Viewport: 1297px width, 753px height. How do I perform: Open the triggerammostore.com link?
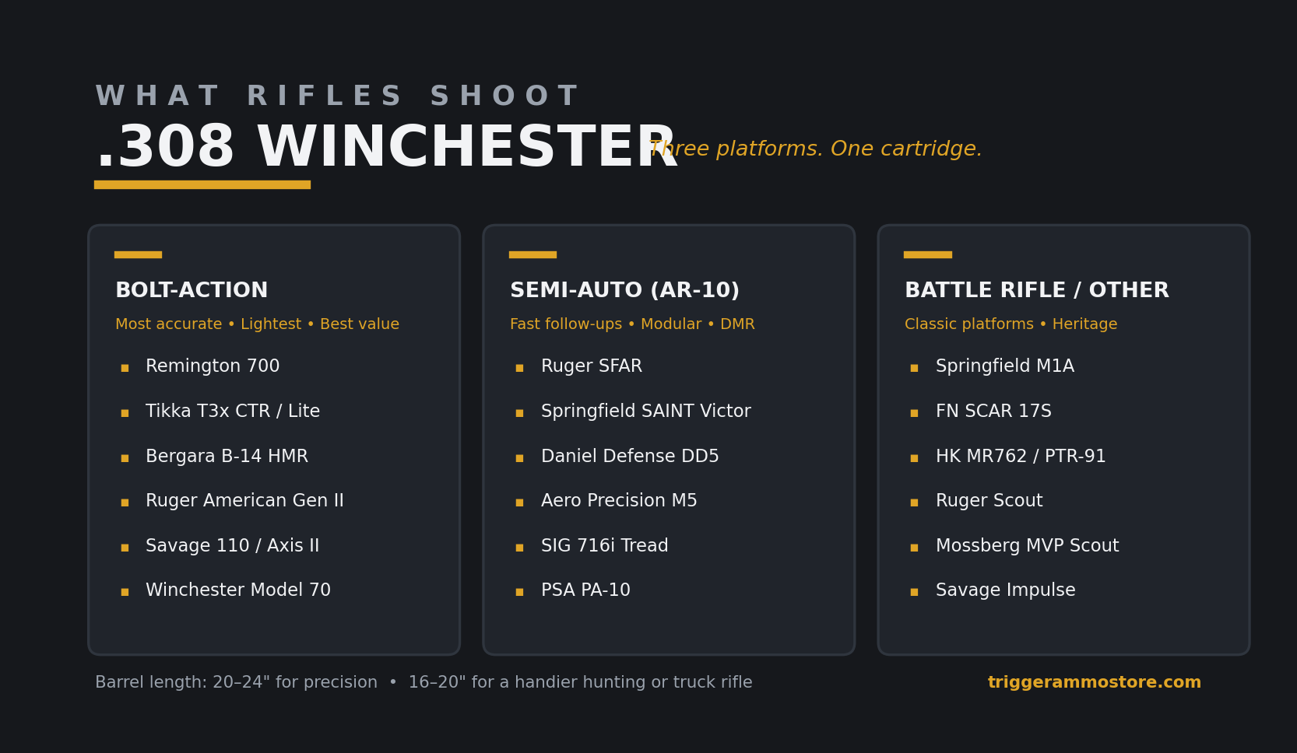(x=1094, y=682)
